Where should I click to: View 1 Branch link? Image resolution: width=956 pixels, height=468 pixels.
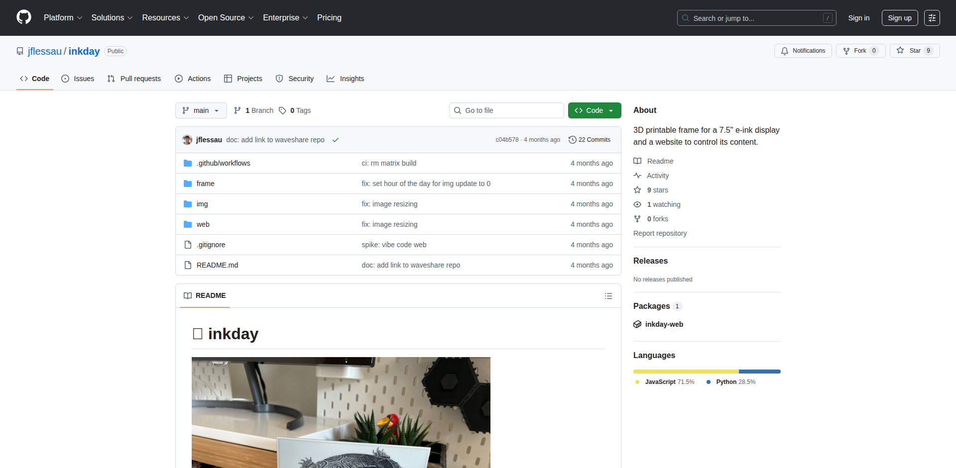tap(254, 110)
